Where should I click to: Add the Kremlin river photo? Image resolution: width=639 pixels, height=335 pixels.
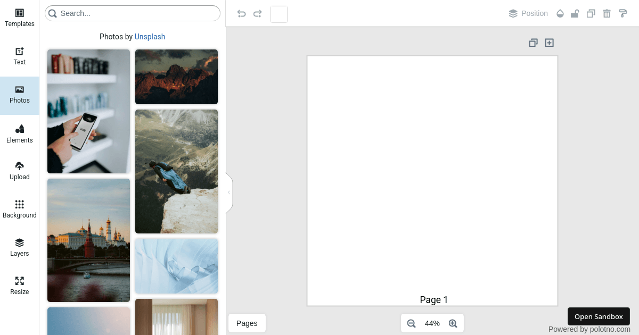point(88,240)
